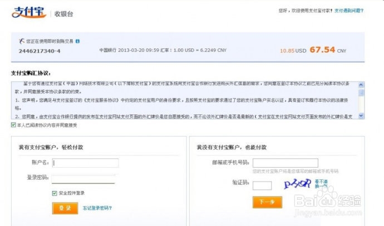Click the instant-transfer icon before 您正在使用

(22, 41)
